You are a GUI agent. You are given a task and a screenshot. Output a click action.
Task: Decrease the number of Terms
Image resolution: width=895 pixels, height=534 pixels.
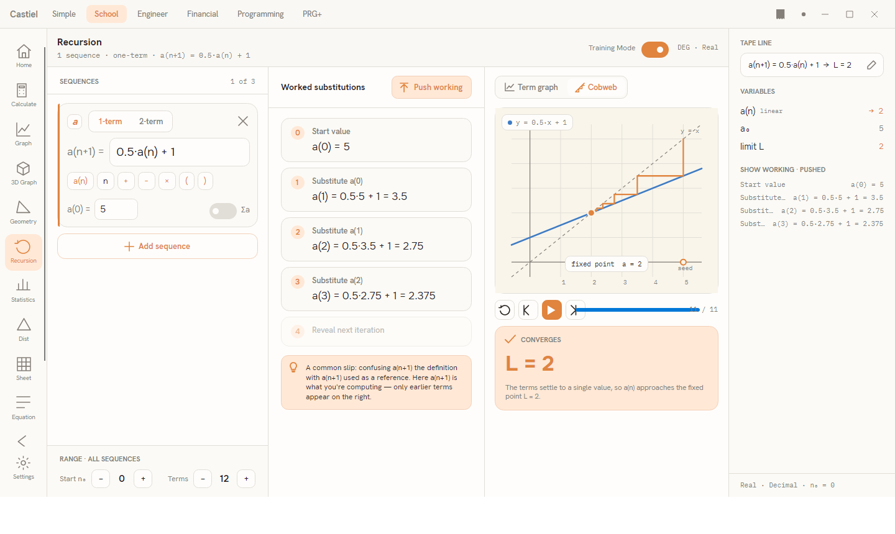(x=203, y=479)
